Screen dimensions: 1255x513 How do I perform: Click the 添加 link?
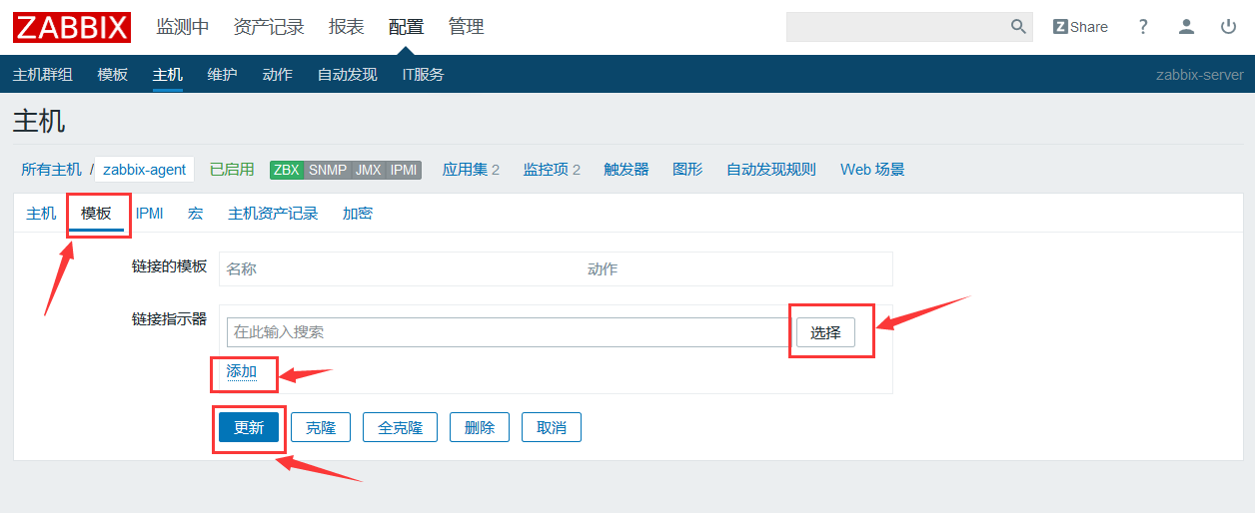tap(242, 371)
